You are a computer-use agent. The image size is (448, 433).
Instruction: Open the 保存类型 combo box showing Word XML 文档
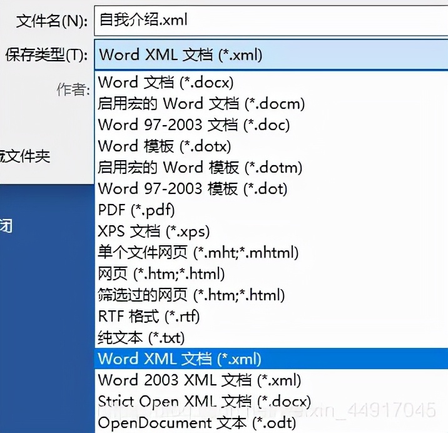coord(271,54)
